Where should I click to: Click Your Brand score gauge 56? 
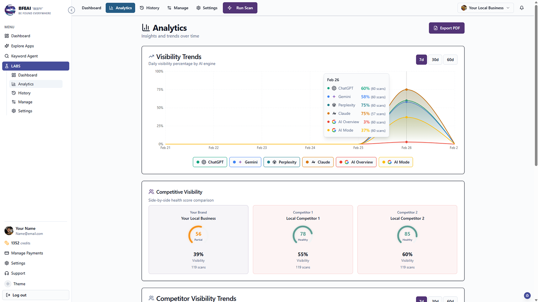pyautogui.click(x=198, y=235)
